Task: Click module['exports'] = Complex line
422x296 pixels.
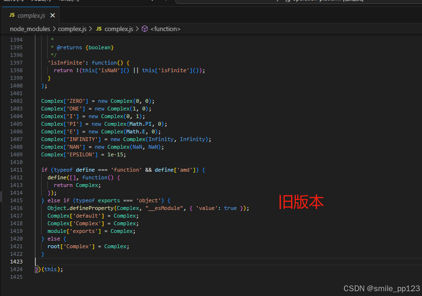Action: (91, 231)
